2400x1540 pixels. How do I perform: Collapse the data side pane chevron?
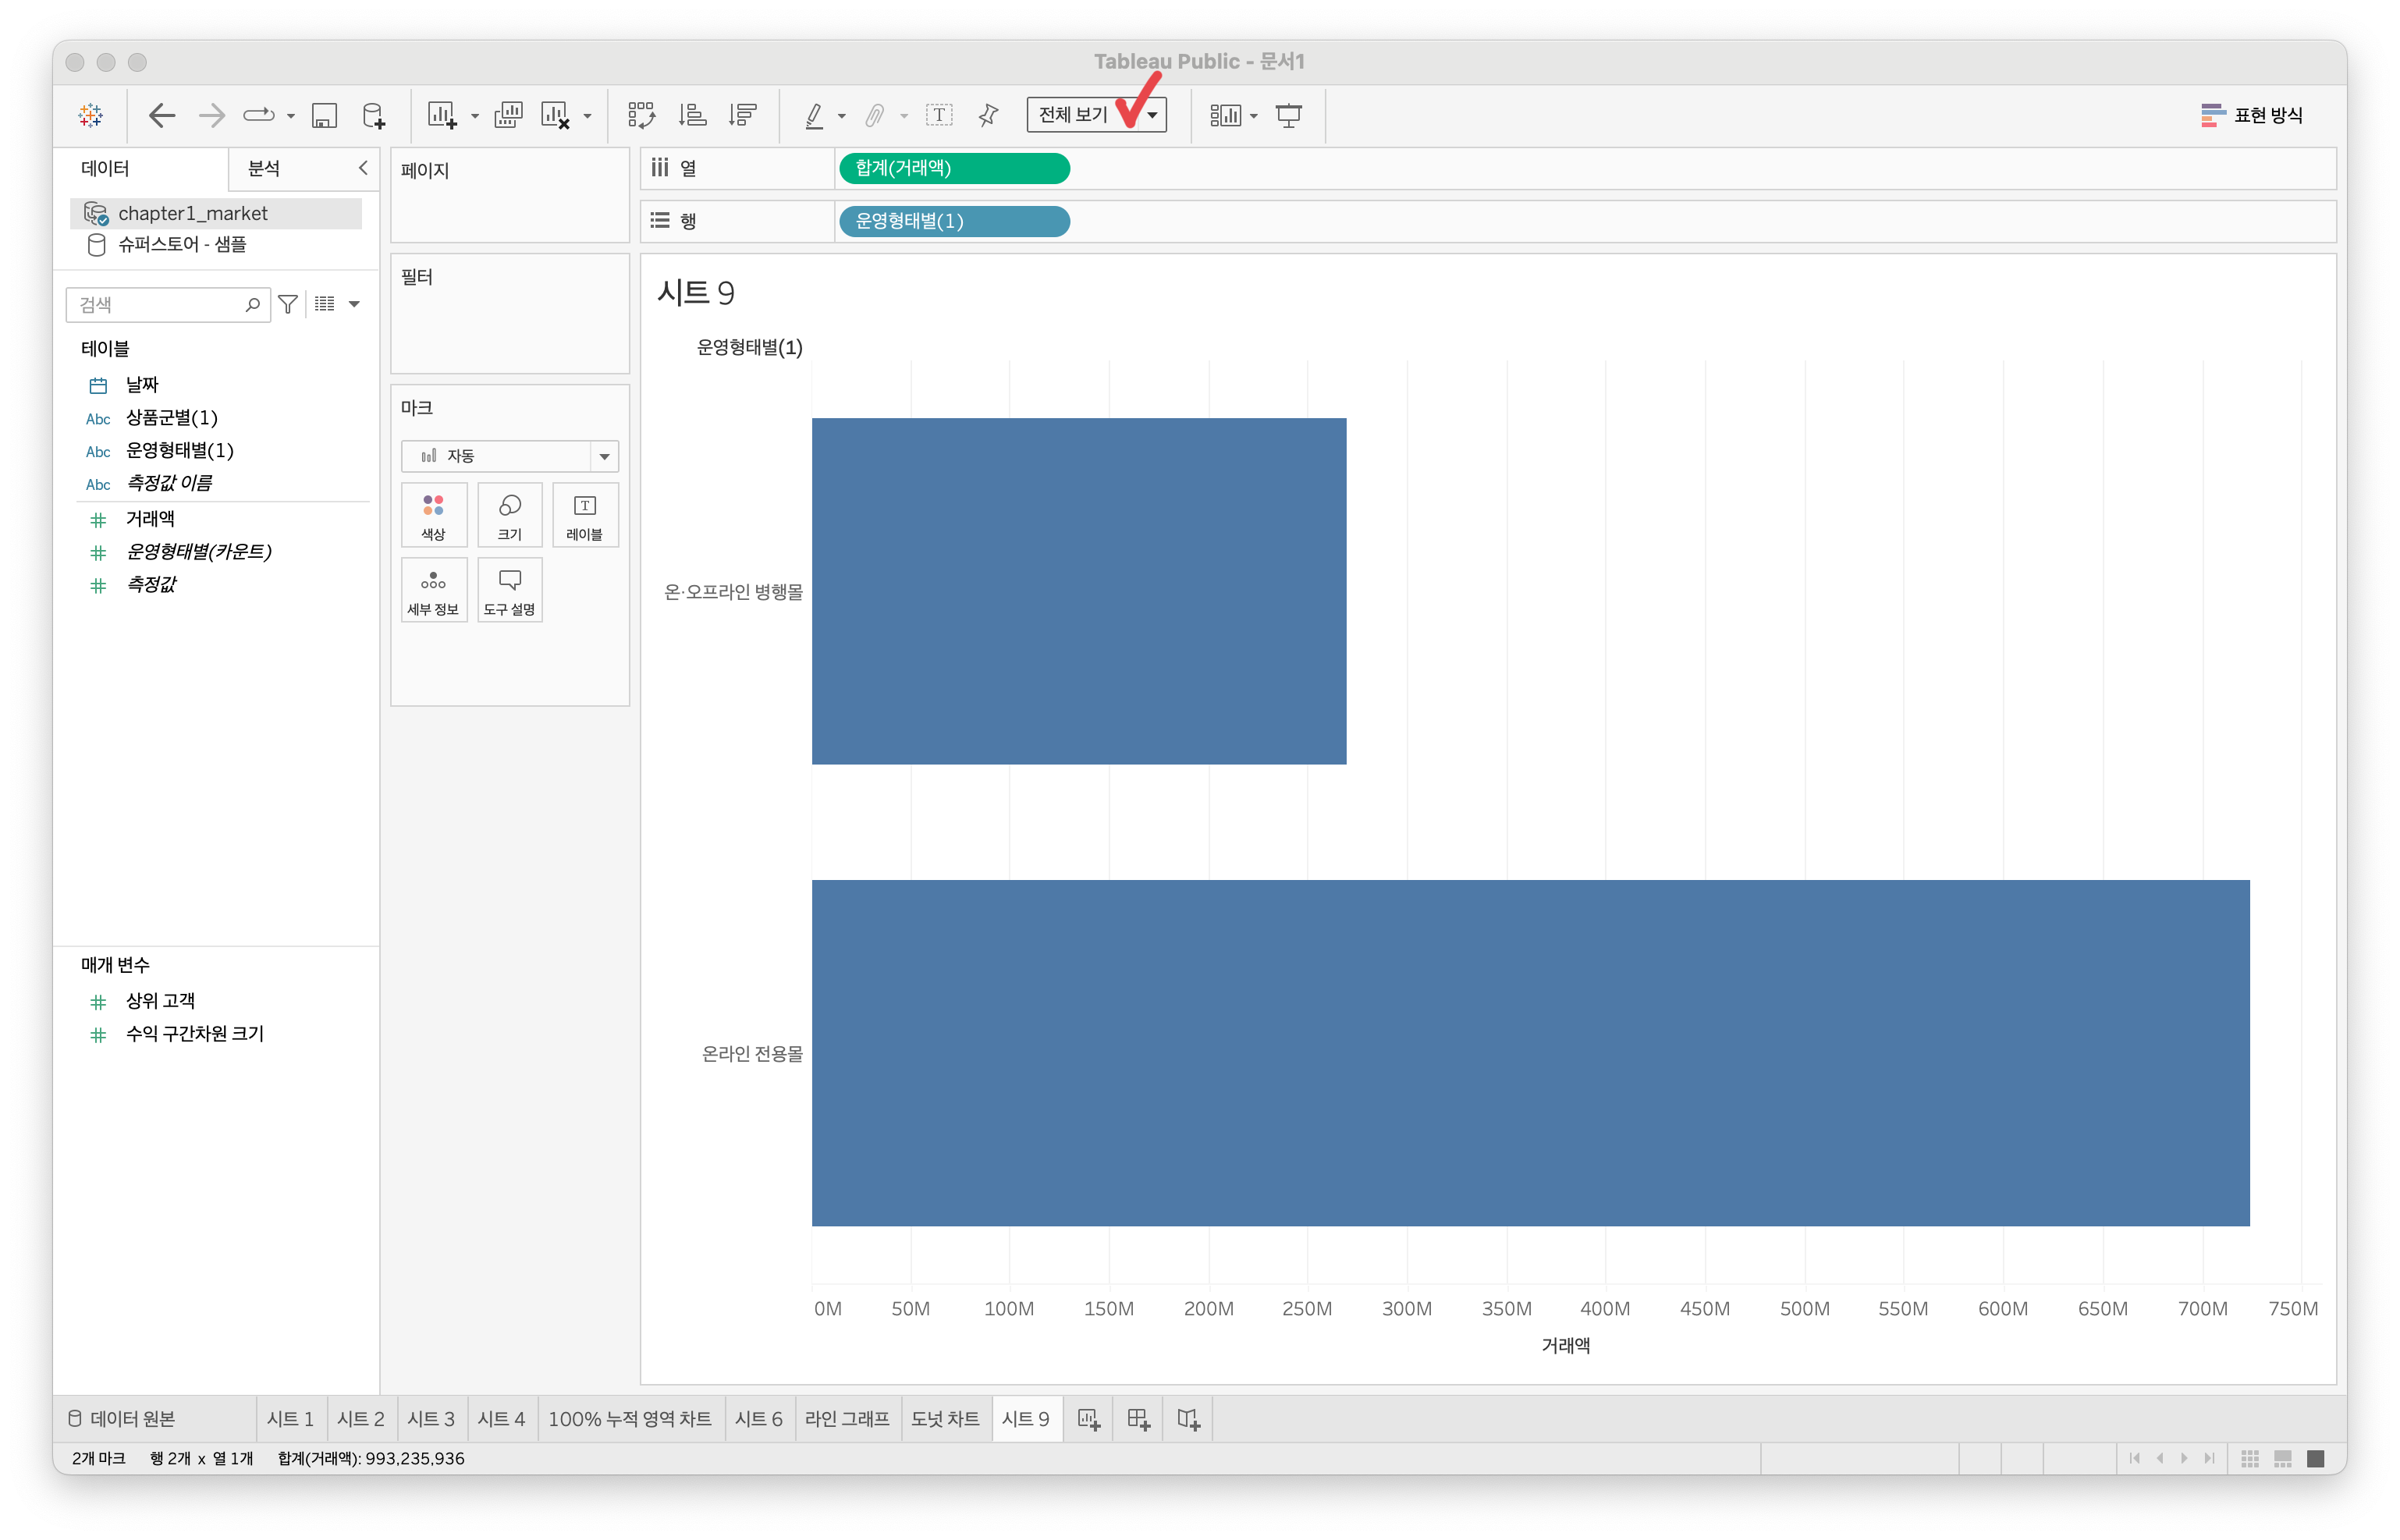363,168
